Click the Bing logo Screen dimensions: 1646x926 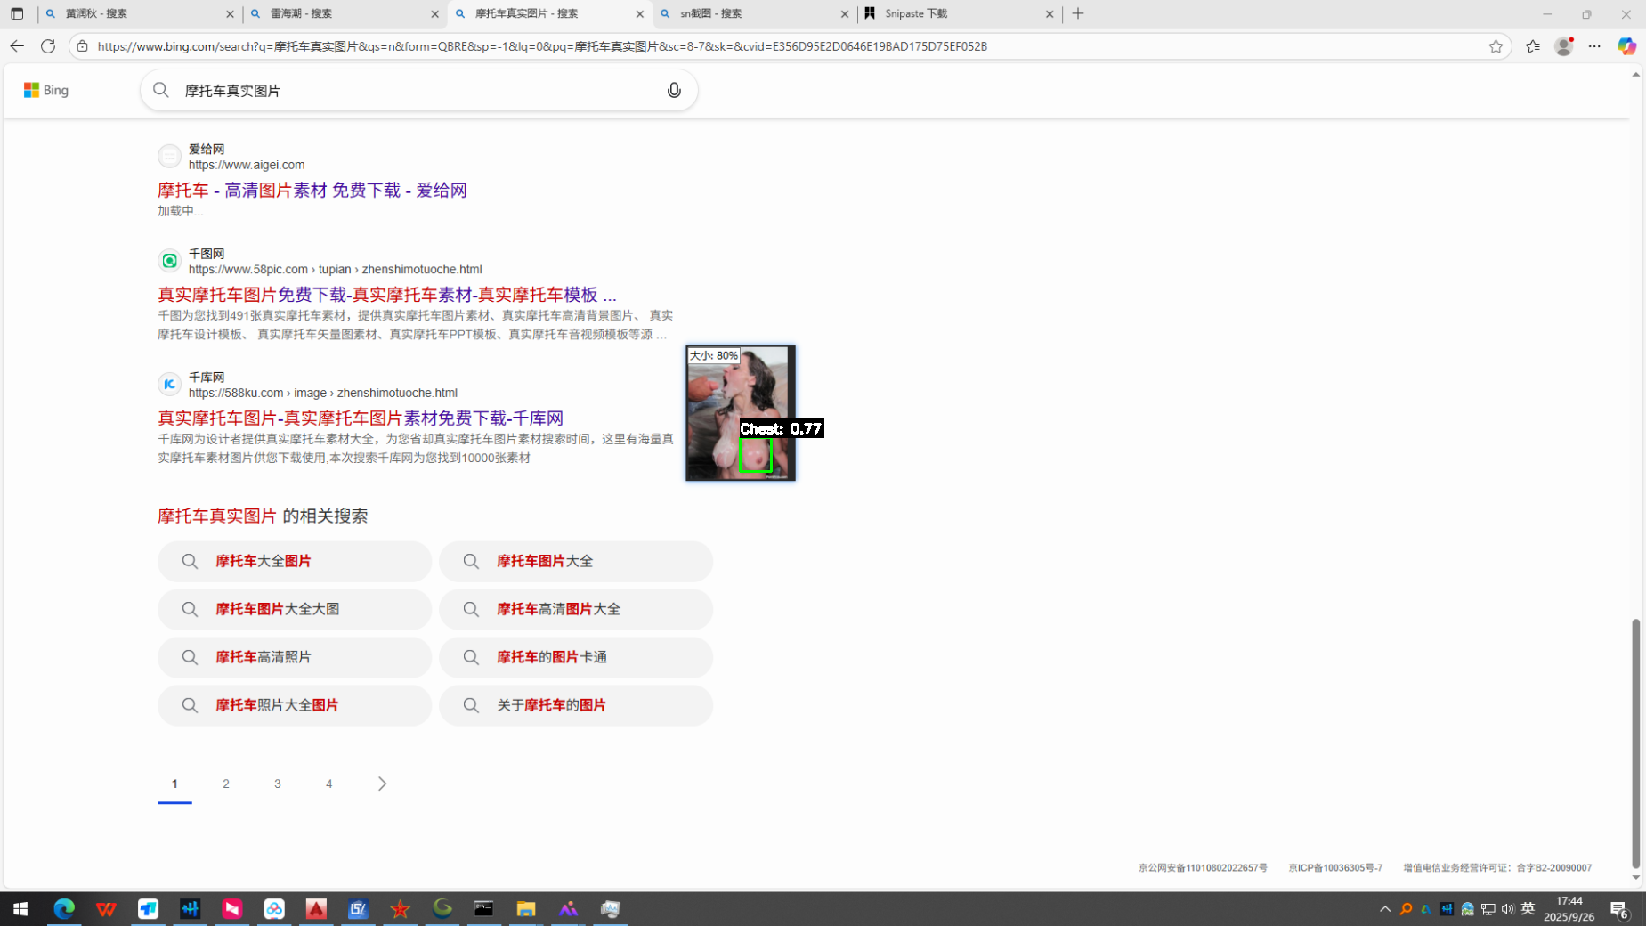click(46, 90)
